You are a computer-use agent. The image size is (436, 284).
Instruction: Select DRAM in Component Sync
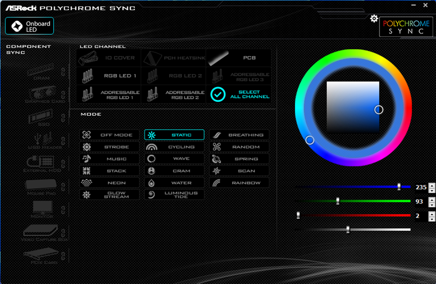[x=41, y=72]
